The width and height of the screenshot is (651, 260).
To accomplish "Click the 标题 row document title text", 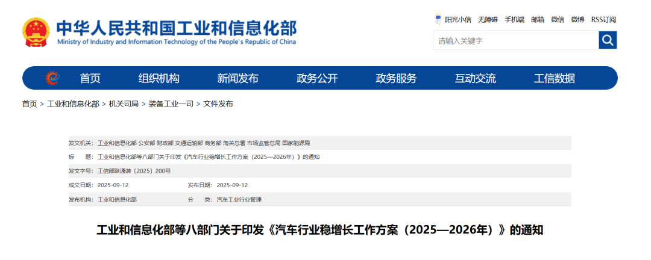I will (x=209, y=156).
